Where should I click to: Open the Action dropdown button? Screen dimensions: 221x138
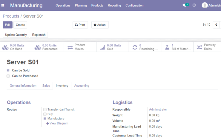pyautogui.click(x=100, y=25)
